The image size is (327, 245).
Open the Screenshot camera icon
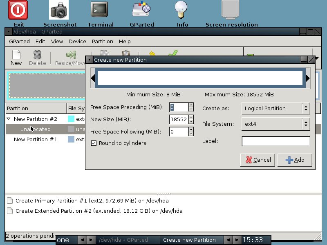(59, 10)
